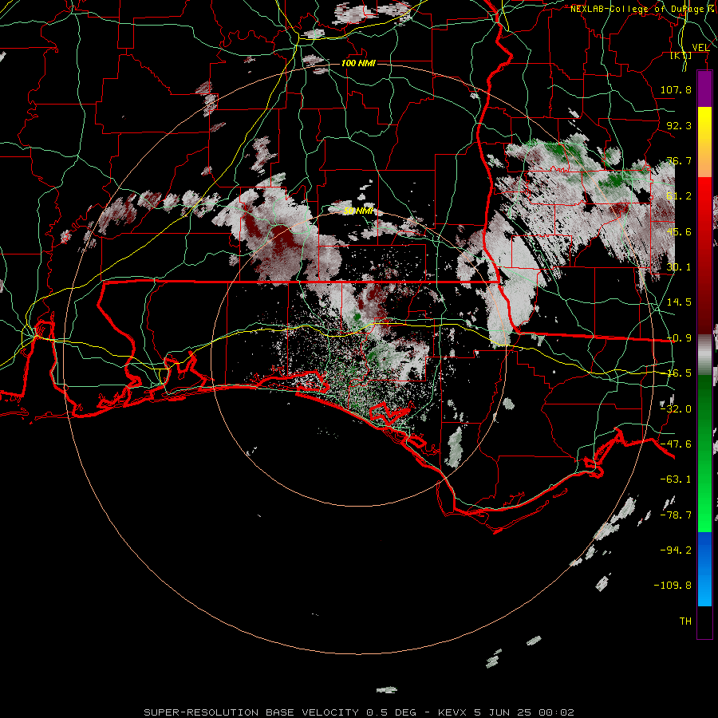
Task: Pick the gray near-zero segment of color bar
Action: tap(704, 353)
